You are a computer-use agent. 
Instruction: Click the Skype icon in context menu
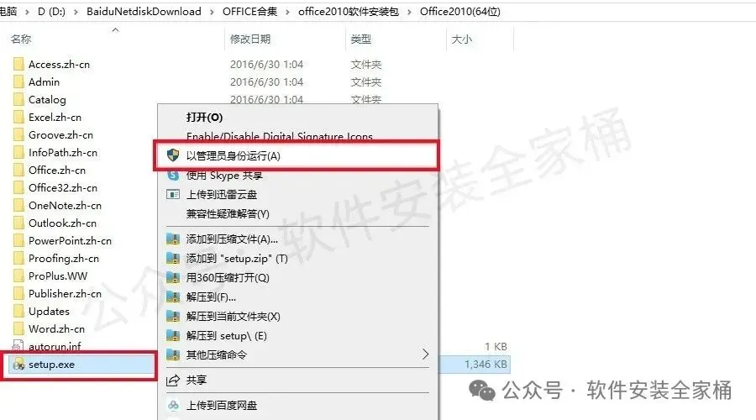172,175
